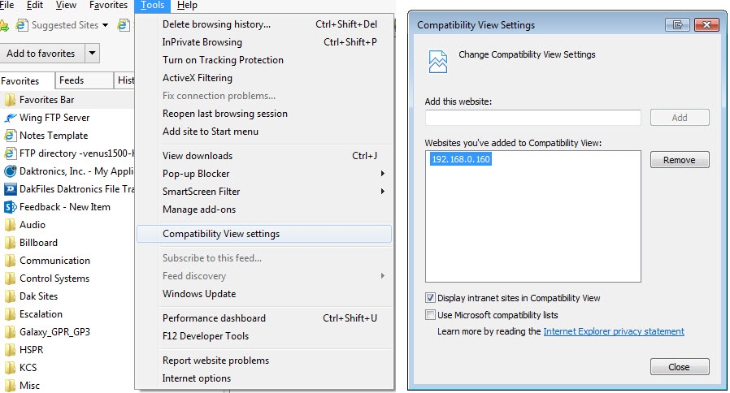Click the Notes Template page icon

click(10, 136)
